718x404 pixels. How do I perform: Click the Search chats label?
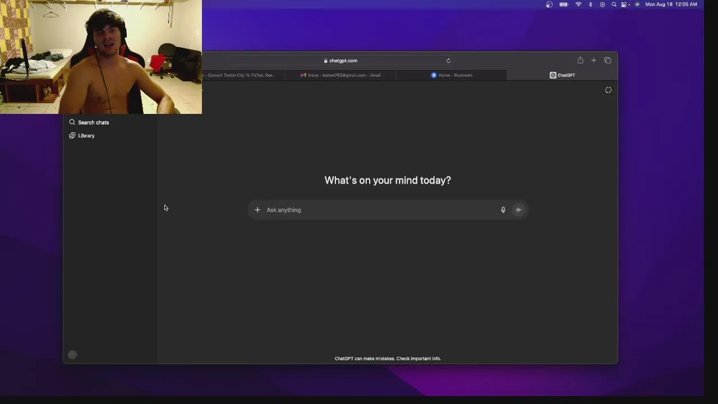click(94, 122)
